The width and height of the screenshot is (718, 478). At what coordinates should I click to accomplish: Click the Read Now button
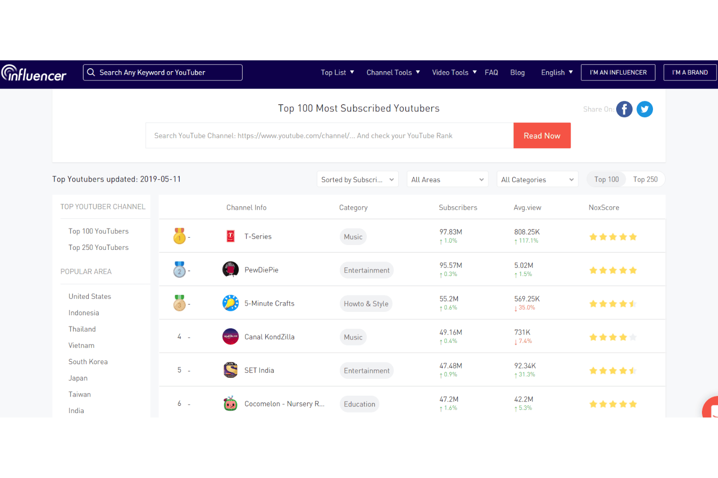coord(542,136)
